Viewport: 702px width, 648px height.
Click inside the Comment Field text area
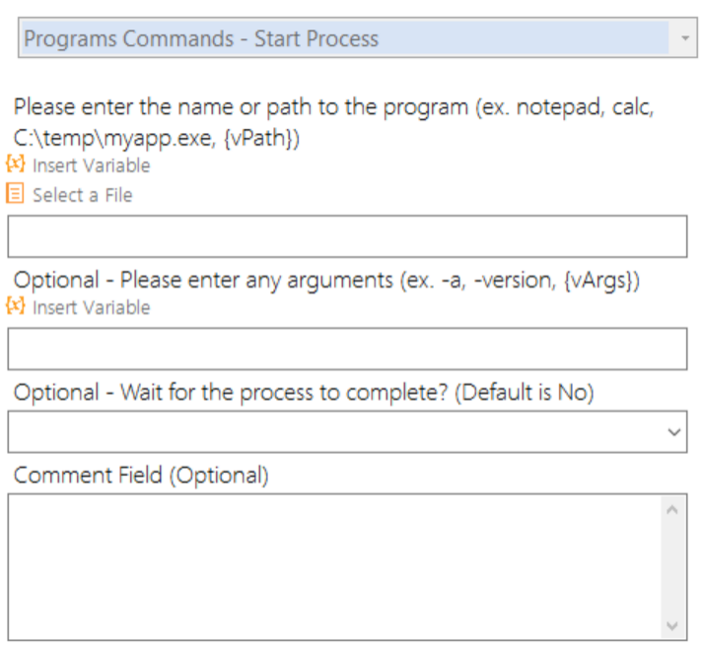point(334,567)
